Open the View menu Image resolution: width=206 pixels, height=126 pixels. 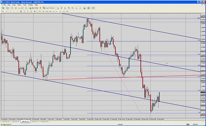pyautogui.click(x=9, y=5)
